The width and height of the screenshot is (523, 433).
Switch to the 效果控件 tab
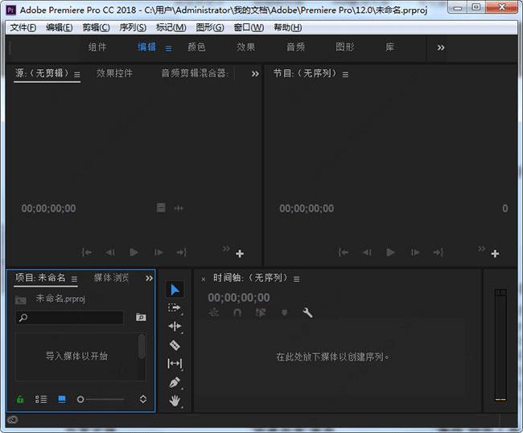coord(114,73)
